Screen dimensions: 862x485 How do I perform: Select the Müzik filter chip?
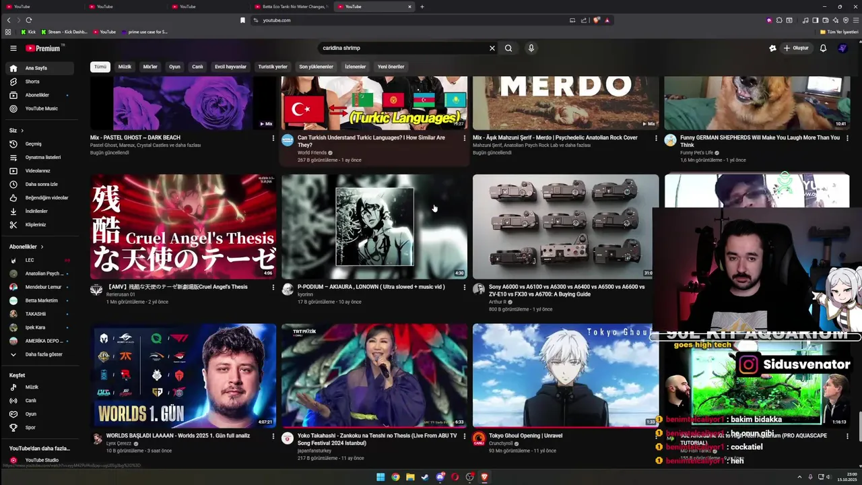125,67
